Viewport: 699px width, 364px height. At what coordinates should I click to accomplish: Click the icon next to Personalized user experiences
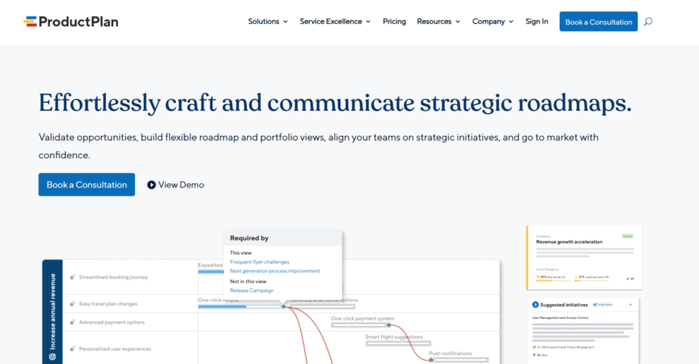point(72,349)
